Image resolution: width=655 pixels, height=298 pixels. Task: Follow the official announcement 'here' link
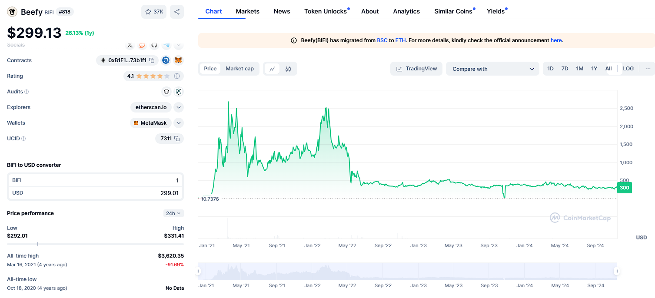(556, 40)
